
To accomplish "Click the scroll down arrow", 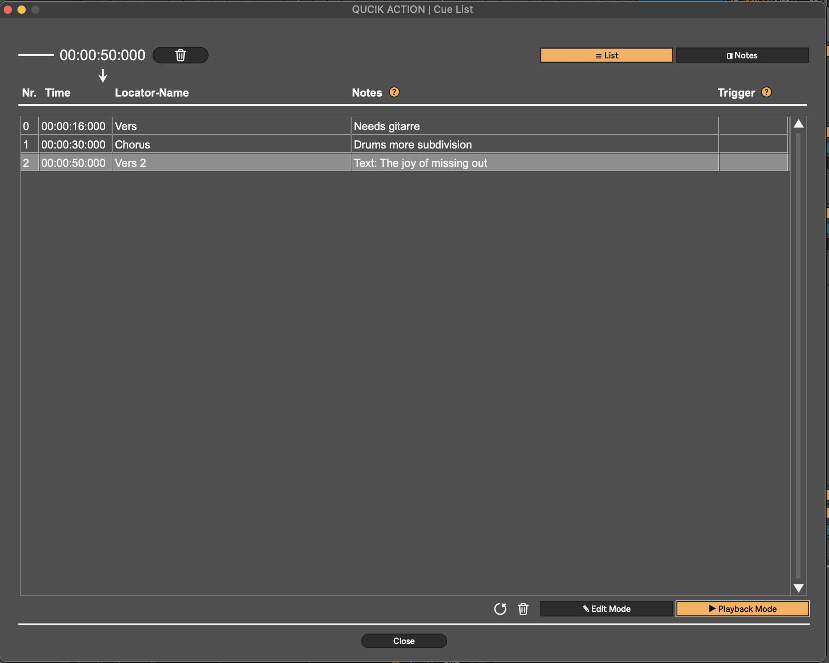I will (x=798, y=588).
